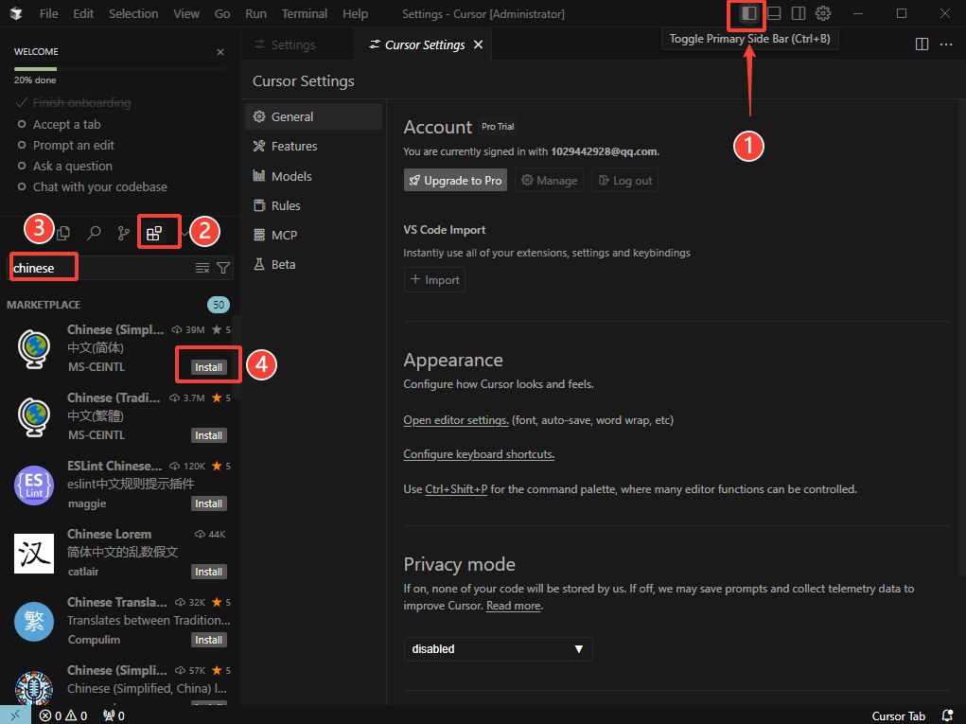This screenshot has height=724, width=966.
Task: Install the ESLint Chinese extension
Action: [x=209, y=504]
